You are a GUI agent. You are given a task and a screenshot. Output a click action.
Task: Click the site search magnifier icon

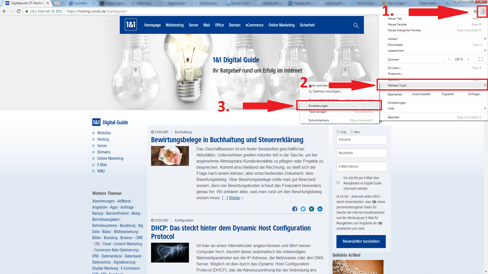pyautogui.click(x=356, y=25)
